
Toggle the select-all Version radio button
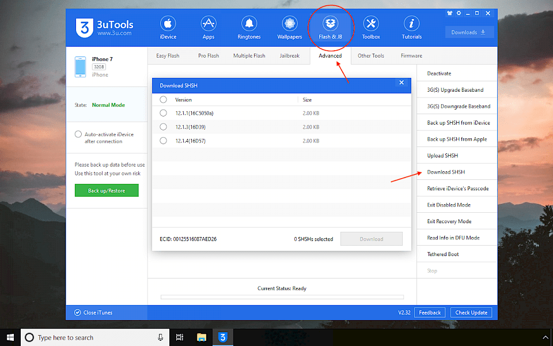163,100
